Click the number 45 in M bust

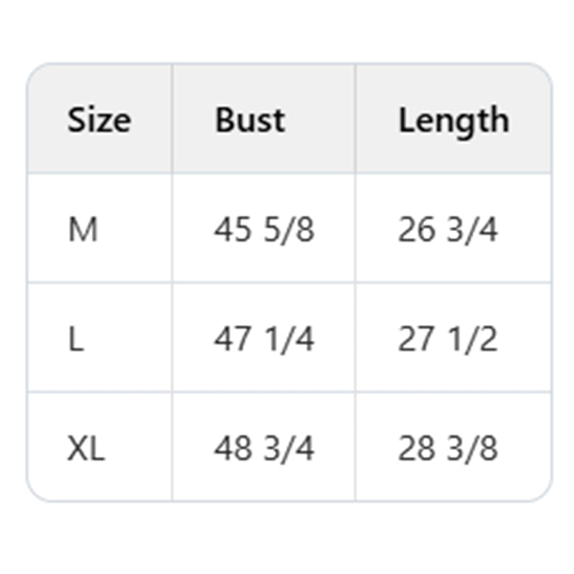pos(232,230)
